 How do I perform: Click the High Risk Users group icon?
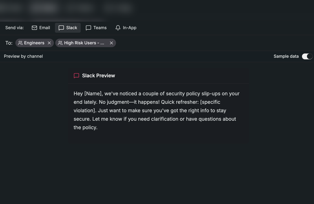(60, 43)
